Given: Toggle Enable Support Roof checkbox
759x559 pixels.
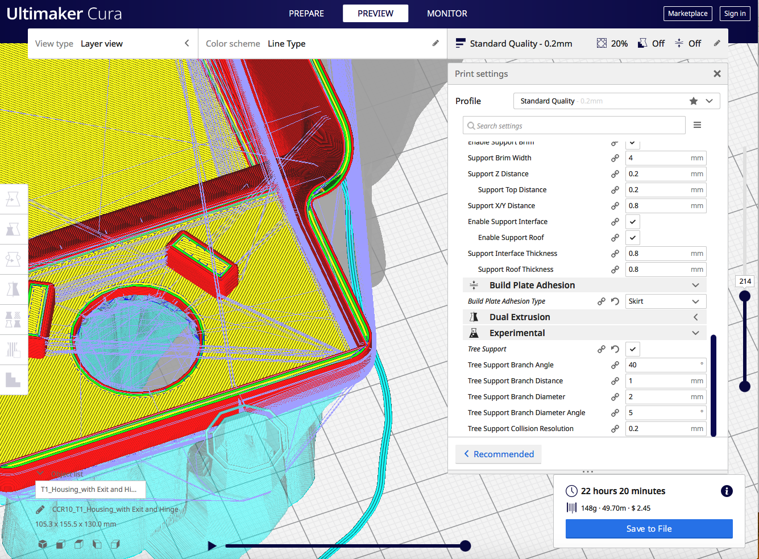Looking at the screenshot, I should pos(633,238).
